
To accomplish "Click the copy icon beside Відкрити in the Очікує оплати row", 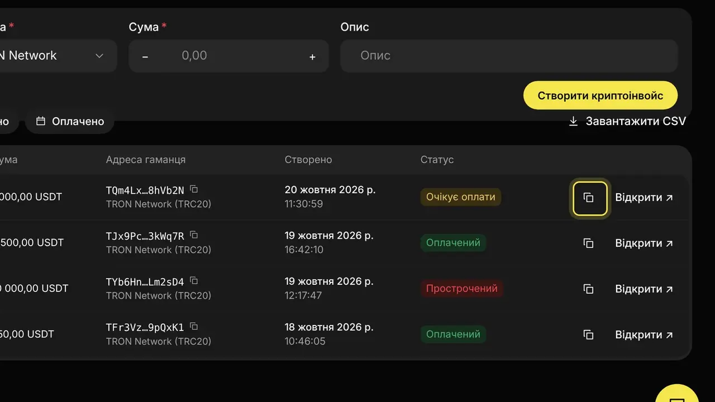I will [x=588, y=198].
